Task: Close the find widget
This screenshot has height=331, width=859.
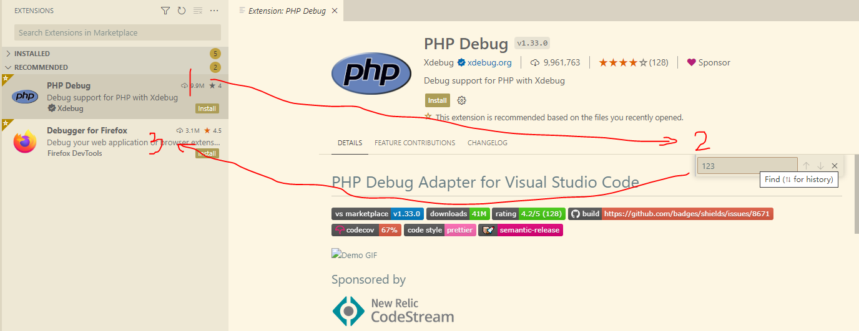Action: (x=835, y=166)
